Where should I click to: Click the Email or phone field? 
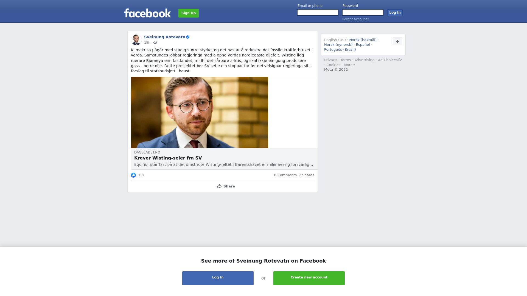point(318,13)
